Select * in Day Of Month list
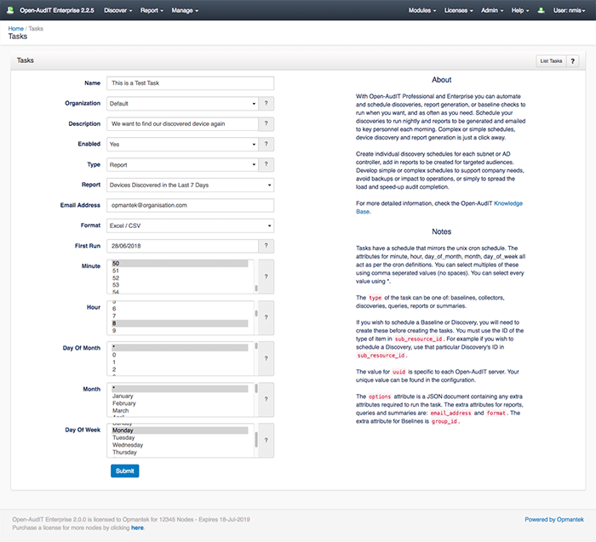 click(180, 347)
